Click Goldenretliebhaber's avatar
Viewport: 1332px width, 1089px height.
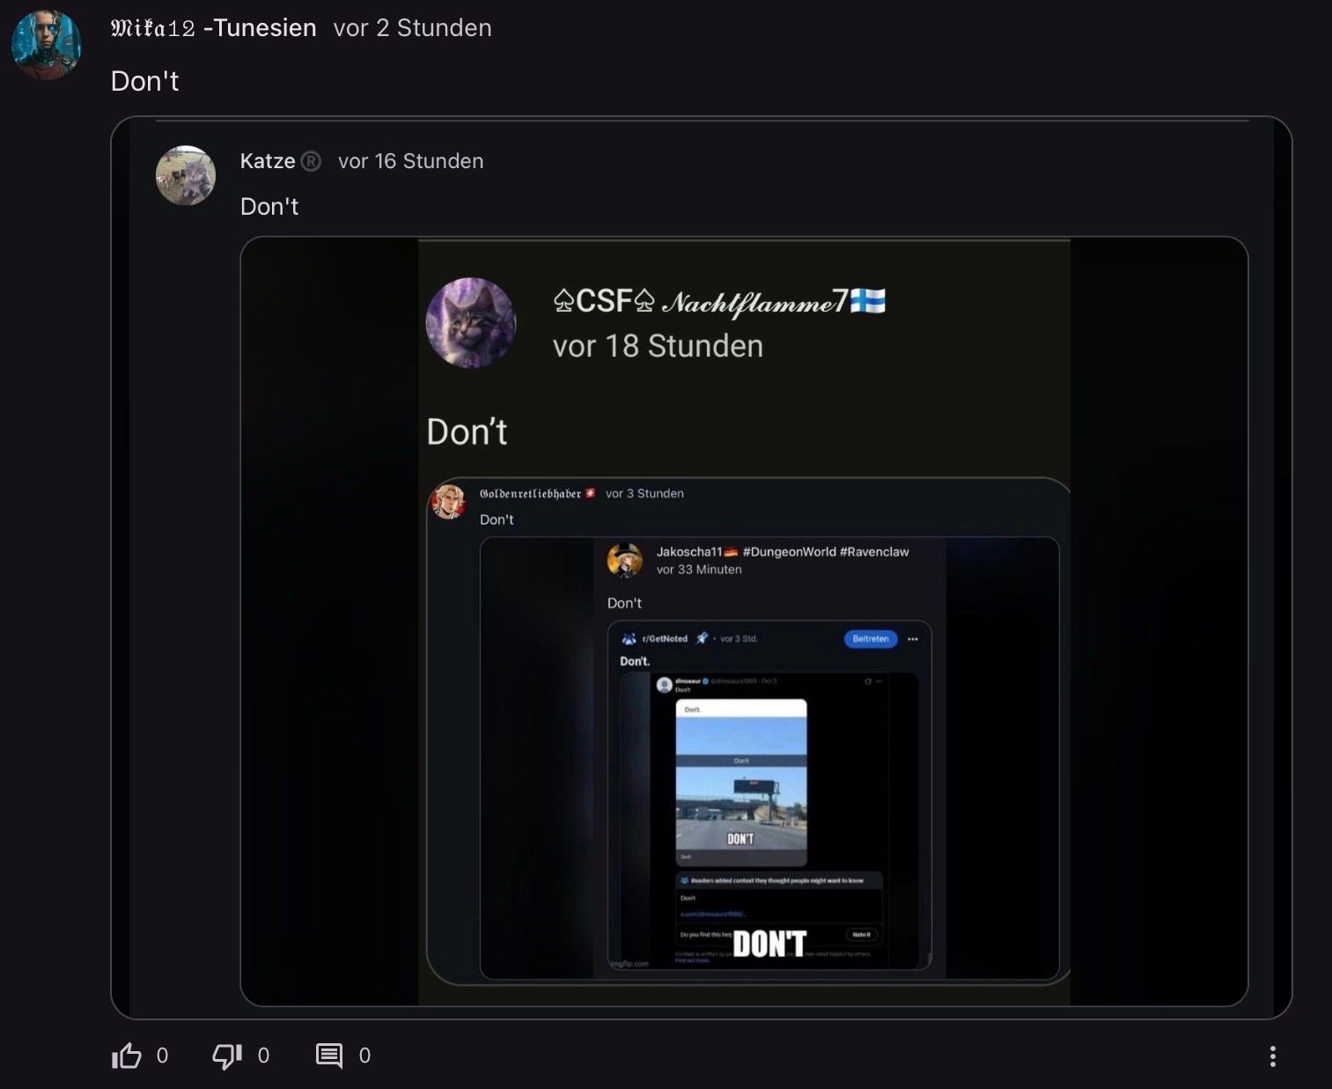[447, 502]
